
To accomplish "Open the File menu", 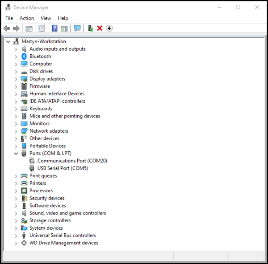I will click(x=9, y=18).
